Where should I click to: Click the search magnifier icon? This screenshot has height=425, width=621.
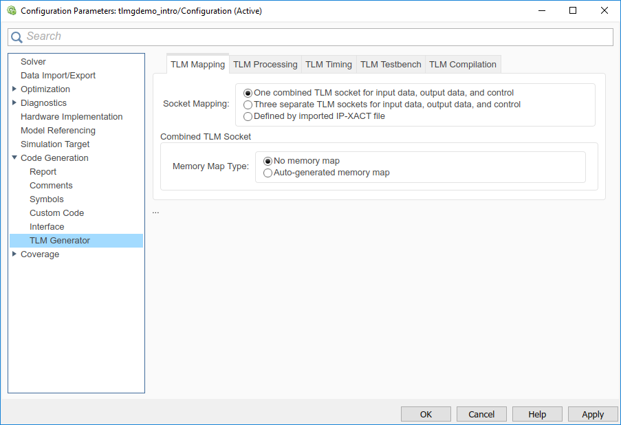[17, 37]
